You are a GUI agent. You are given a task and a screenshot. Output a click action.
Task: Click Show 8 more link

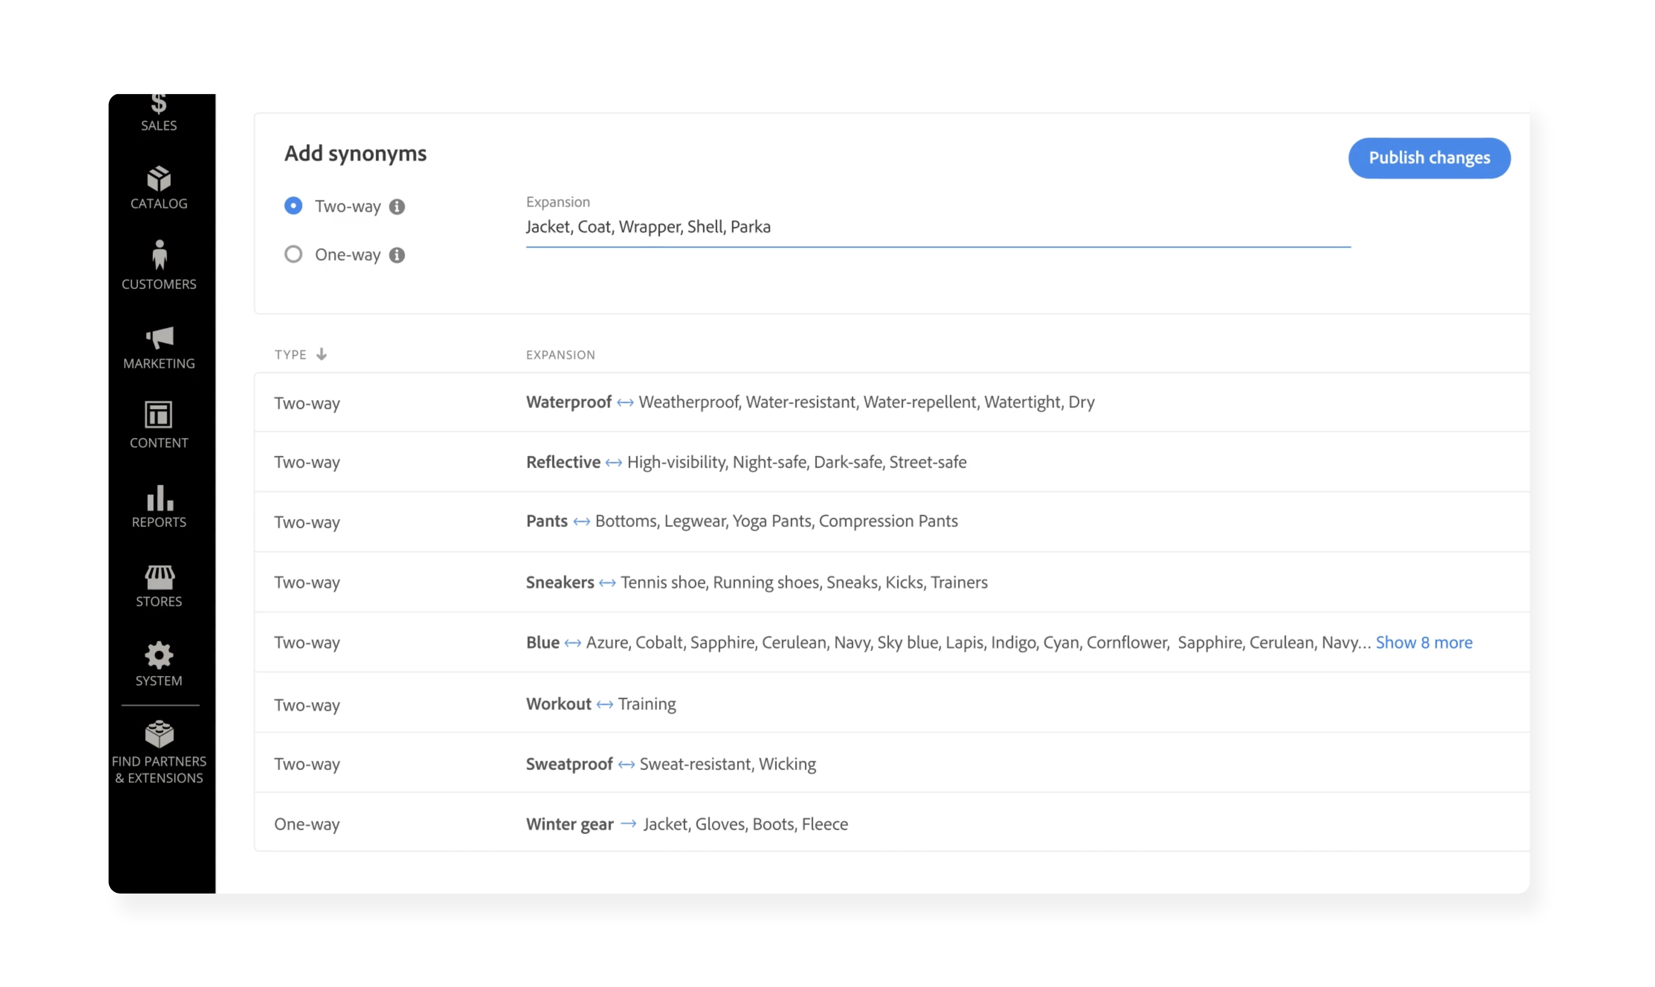[x=1424, y=642]
